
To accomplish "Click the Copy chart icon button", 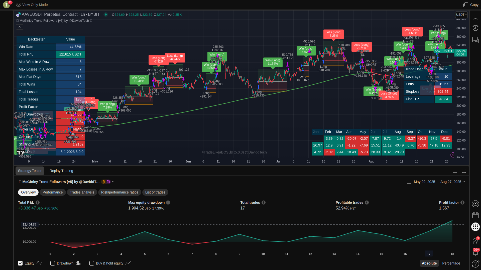I will pyautogui.click(x=466, y=5).
